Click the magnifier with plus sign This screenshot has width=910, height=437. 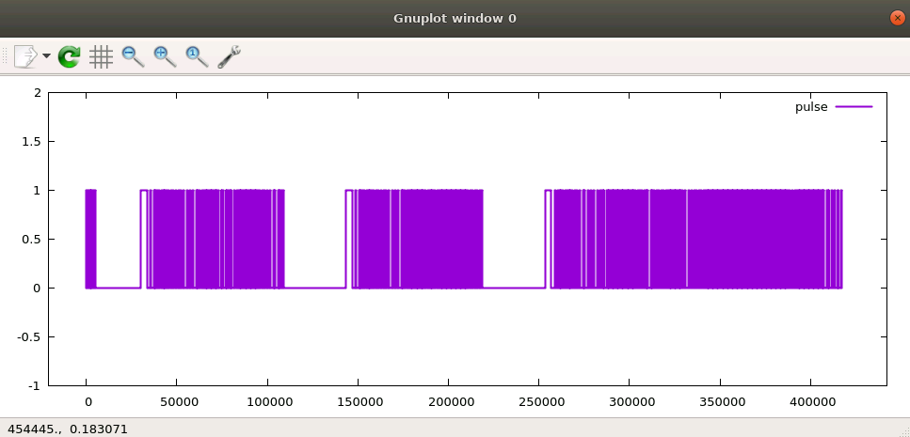point(165,56)
